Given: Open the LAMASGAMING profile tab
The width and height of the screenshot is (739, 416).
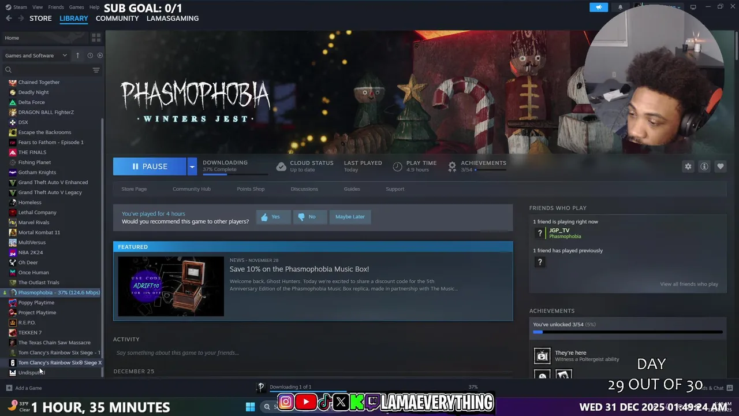Looking at the screenshot, I should 173,18.
